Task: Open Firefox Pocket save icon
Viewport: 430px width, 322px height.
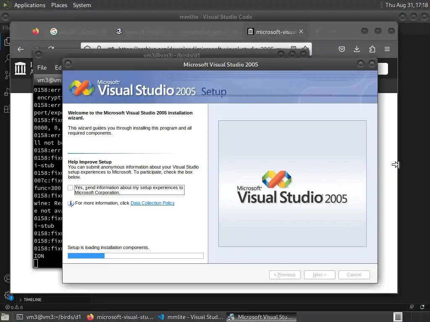Action: [342, 49]
